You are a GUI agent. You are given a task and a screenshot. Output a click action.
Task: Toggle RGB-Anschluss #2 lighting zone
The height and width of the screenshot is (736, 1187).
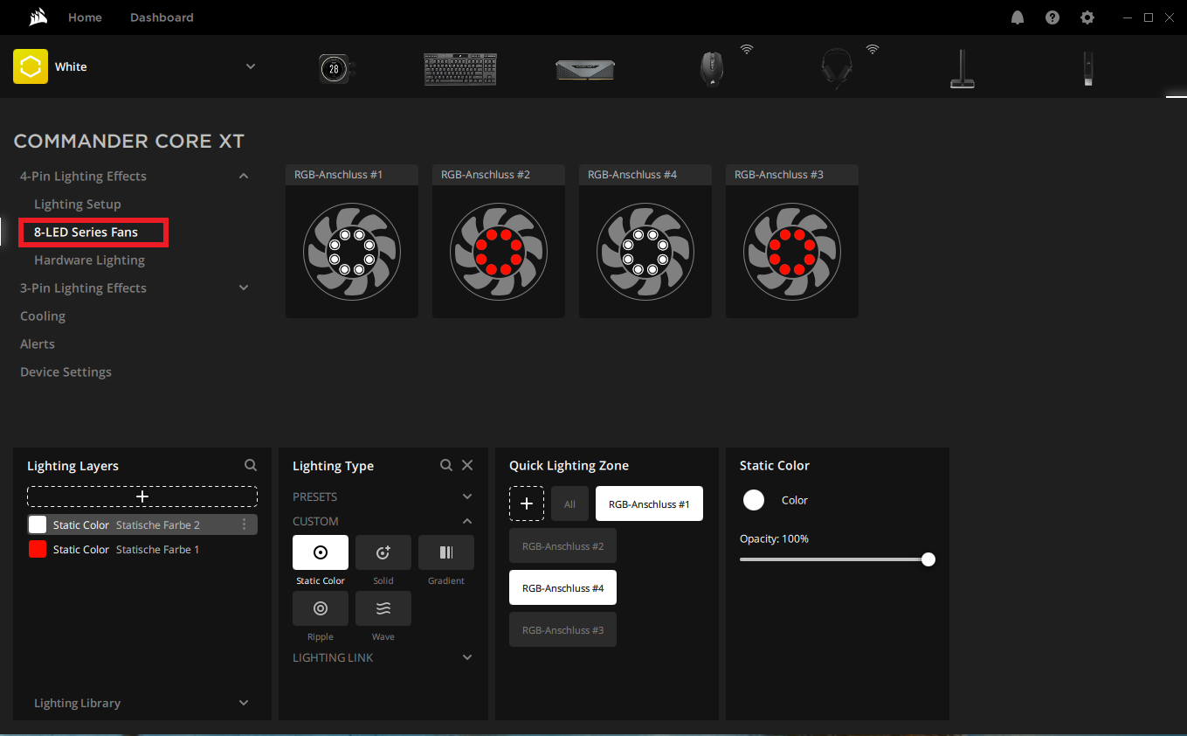(562, 545)
